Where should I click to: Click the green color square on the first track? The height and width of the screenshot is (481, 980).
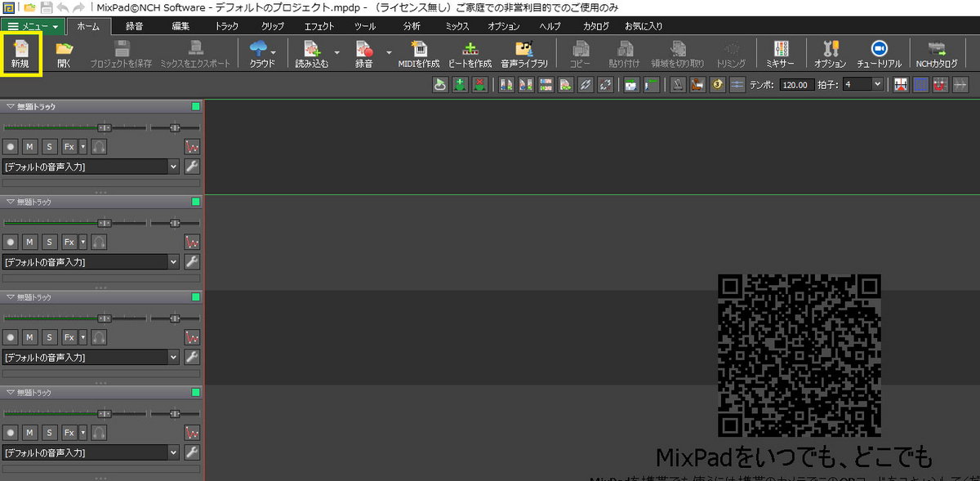(x=195, y=107)
